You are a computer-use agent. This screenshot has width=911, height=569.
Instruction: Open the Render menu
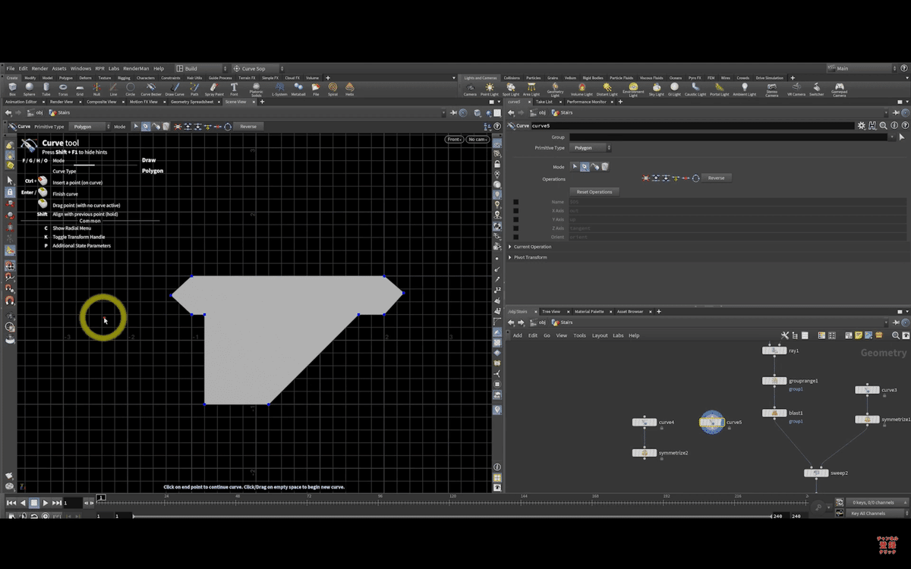[39, 68]
